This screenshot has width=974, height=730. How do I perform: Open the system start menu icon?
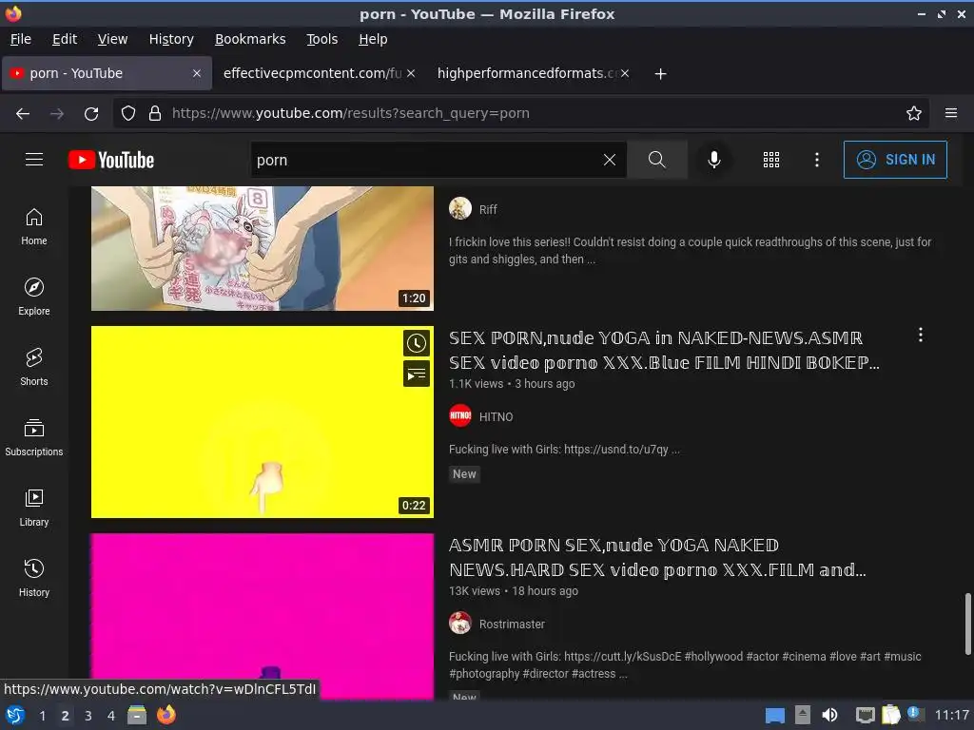[15, 715]
